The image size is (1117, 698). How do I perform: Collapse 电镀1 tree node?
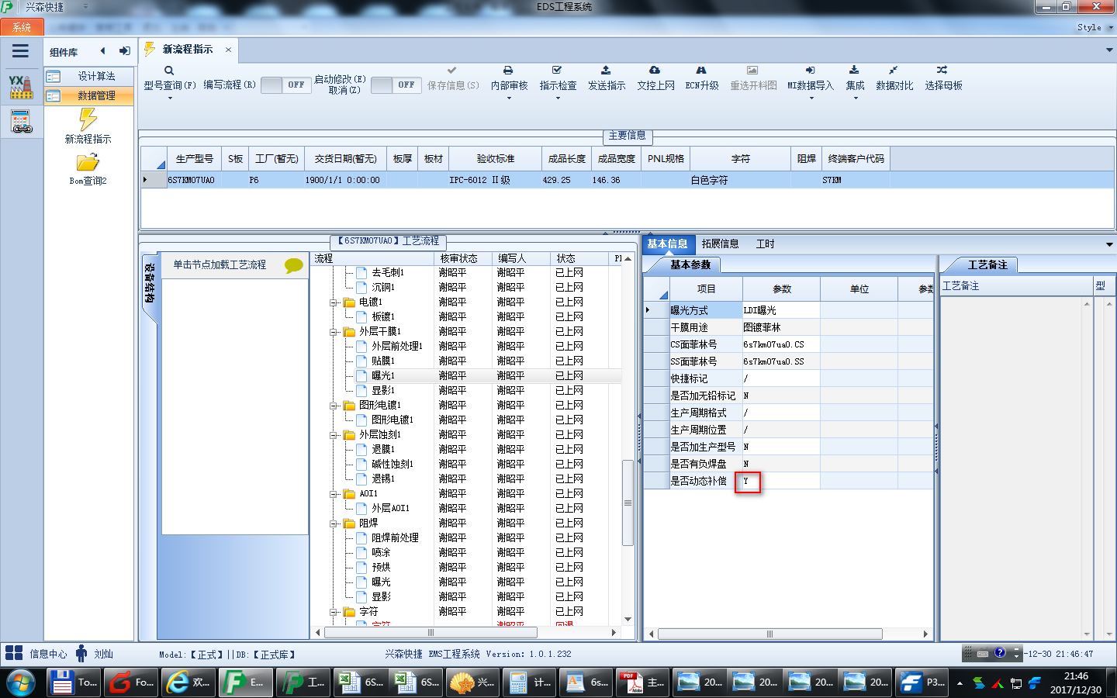coord(334,302)
